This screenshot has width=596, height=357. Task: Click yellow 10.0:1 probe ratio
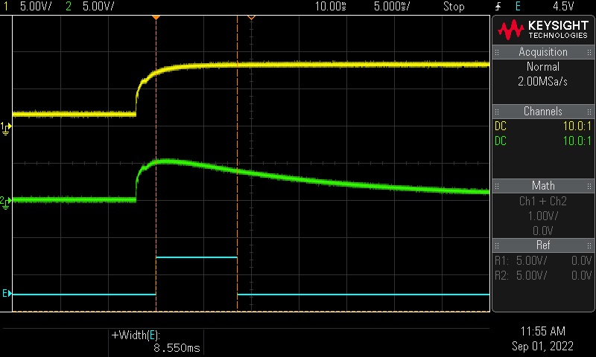(x=577, y=126)
